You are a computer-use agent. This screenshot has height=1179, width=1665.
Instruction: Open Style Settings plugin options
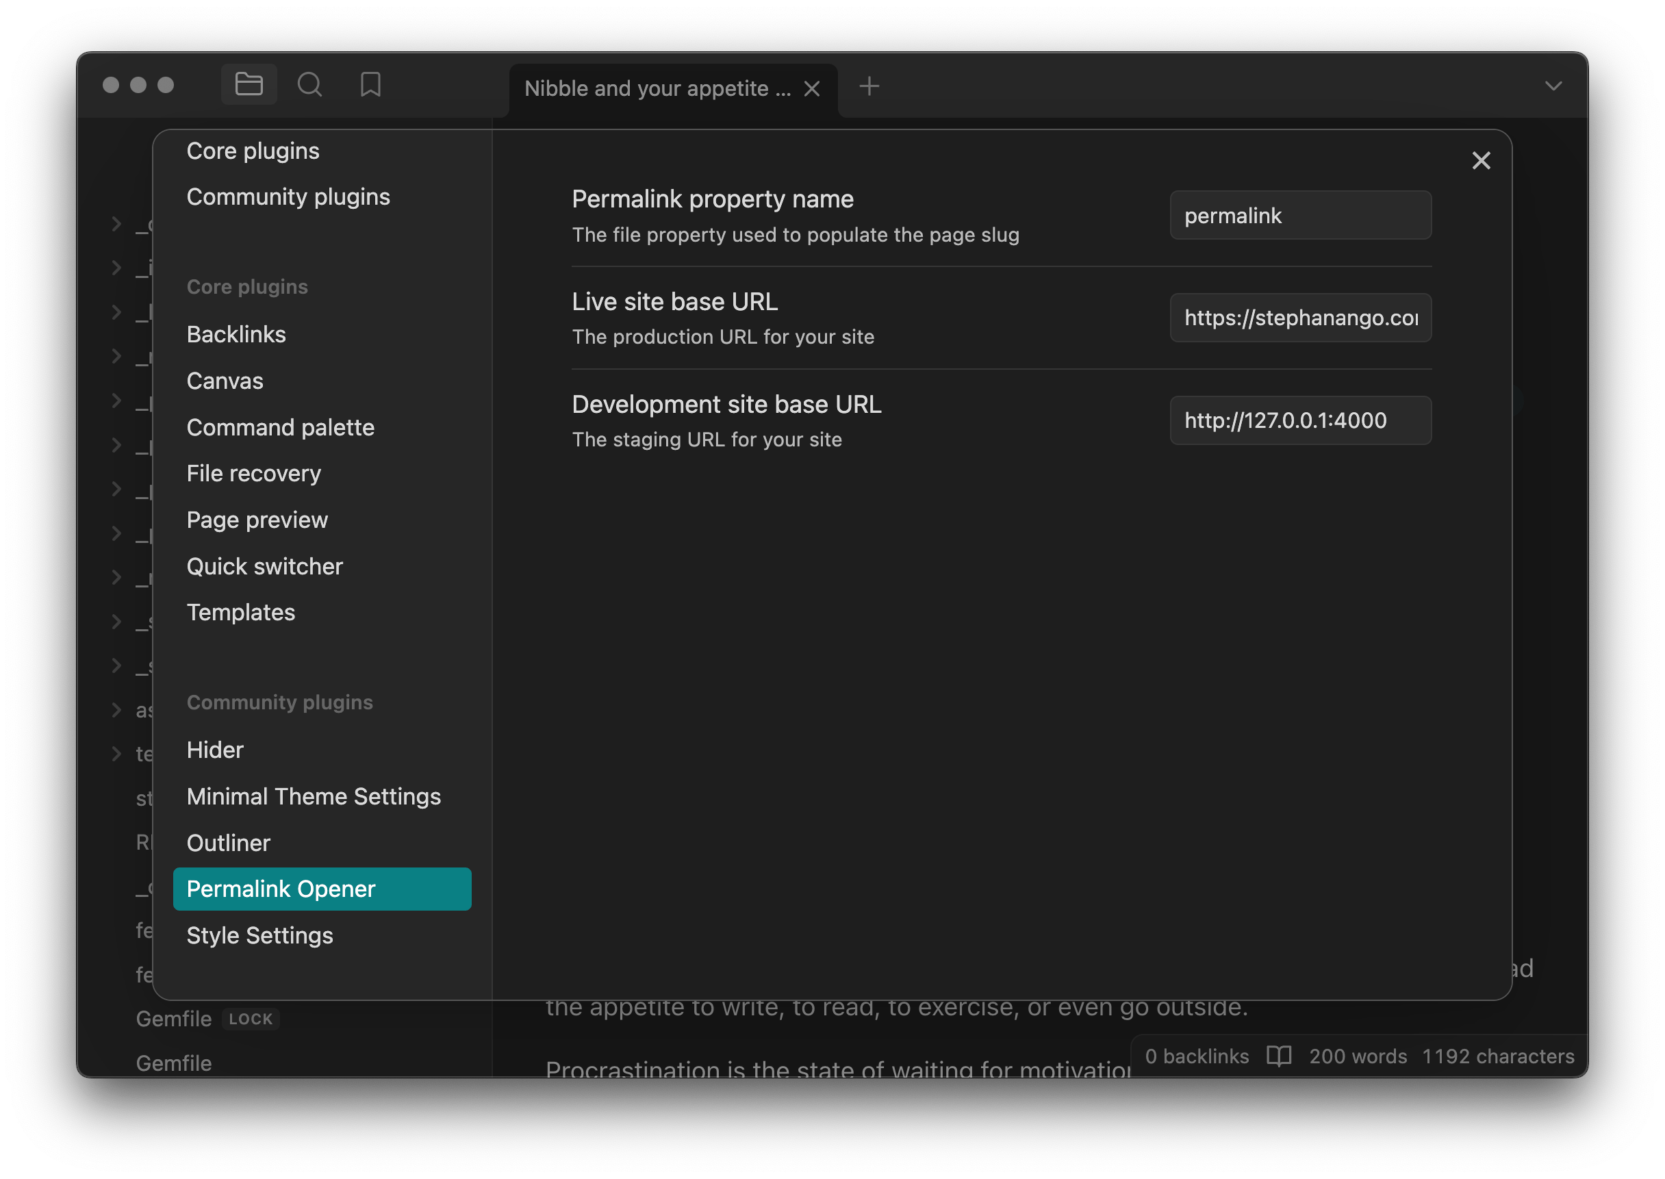point(259,935)
